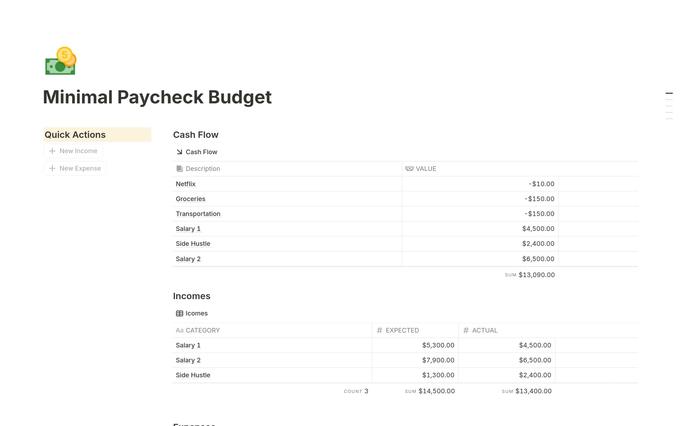Click the plus icon beside New Expense

click(x=52, y=168)
